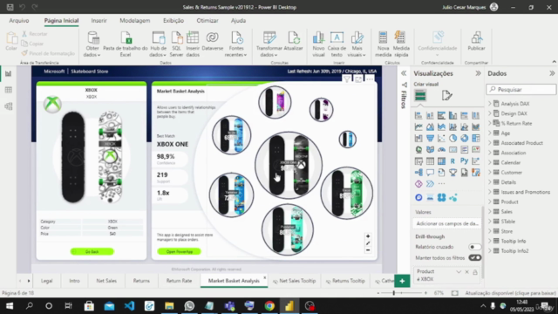The image size is (558, 314).
Task: Open the Product field dropdown chevron
Action: point(459,272)
